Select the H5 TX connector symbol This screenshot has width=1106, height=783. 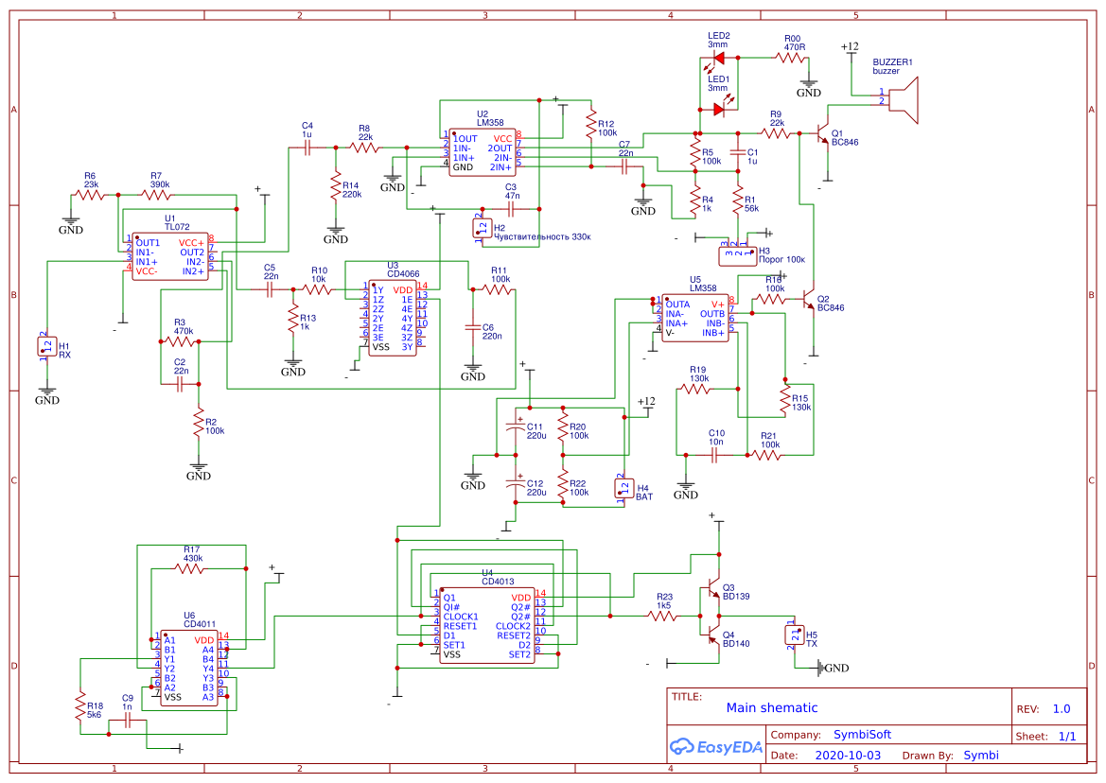(793, 636)
